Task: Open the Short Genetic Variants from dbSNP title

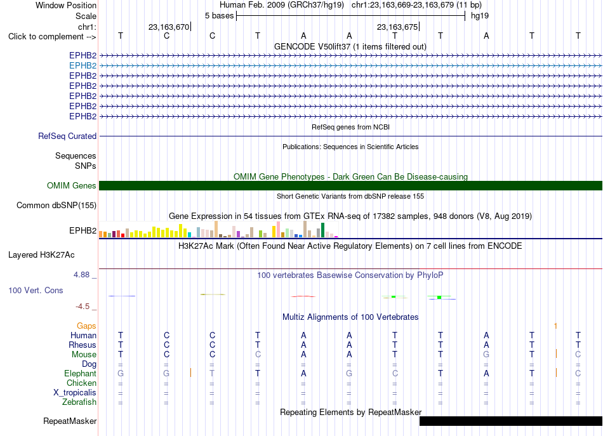Action: coord(350,196)
